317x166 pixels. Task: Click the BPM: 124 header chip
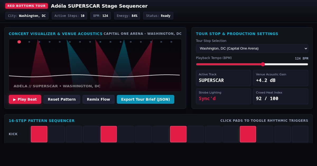click(x=101, y=16)
